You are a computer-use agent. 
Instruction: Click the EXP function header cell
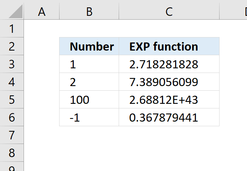169,46
